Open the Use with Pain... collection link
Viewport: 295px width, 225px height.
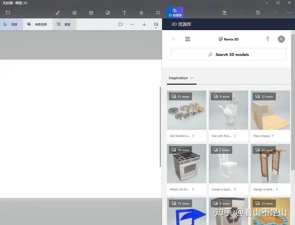coord(224,136)
